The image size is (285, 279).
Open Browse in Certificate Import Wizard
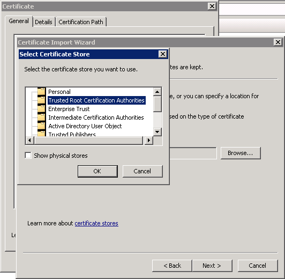click(241, 153)
